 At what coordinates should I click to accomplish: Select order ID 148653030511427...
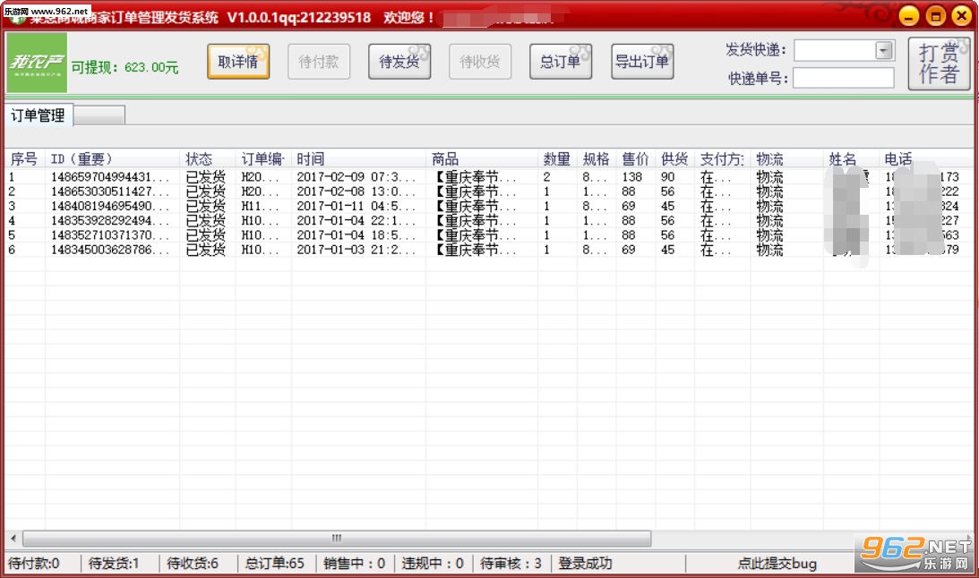(110, 191)
